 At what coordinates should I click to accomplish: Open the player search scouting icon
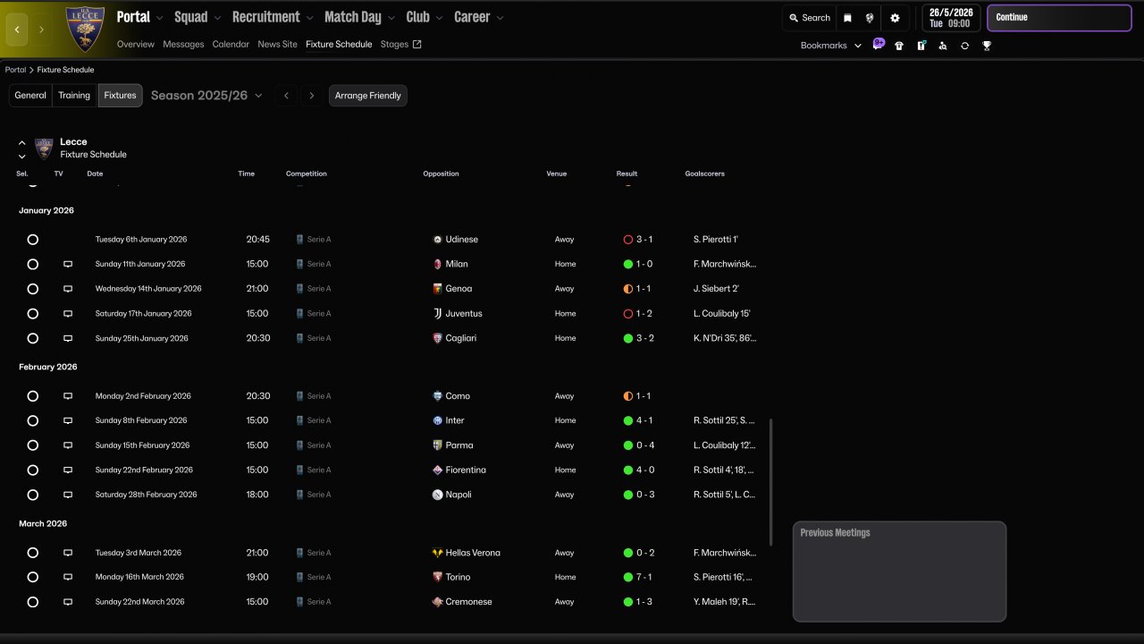coord(943,46)
